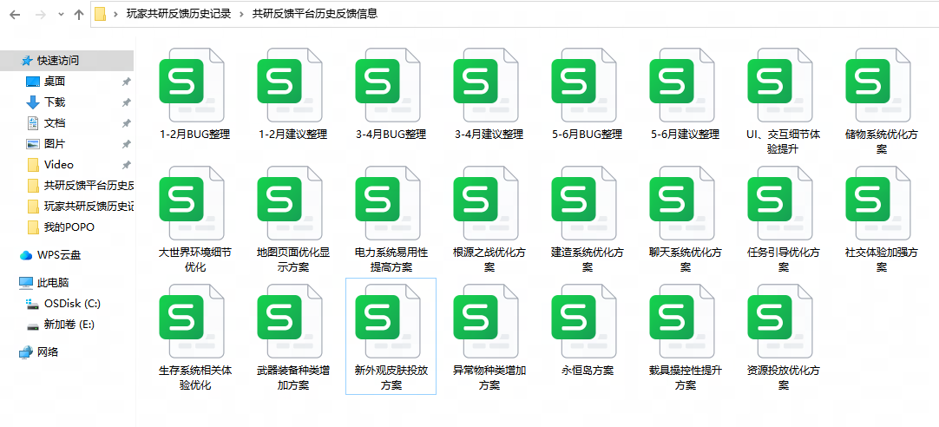Select 快速访问 in the navigation pane
939x427 pixels.
click(x=67, y=61)
